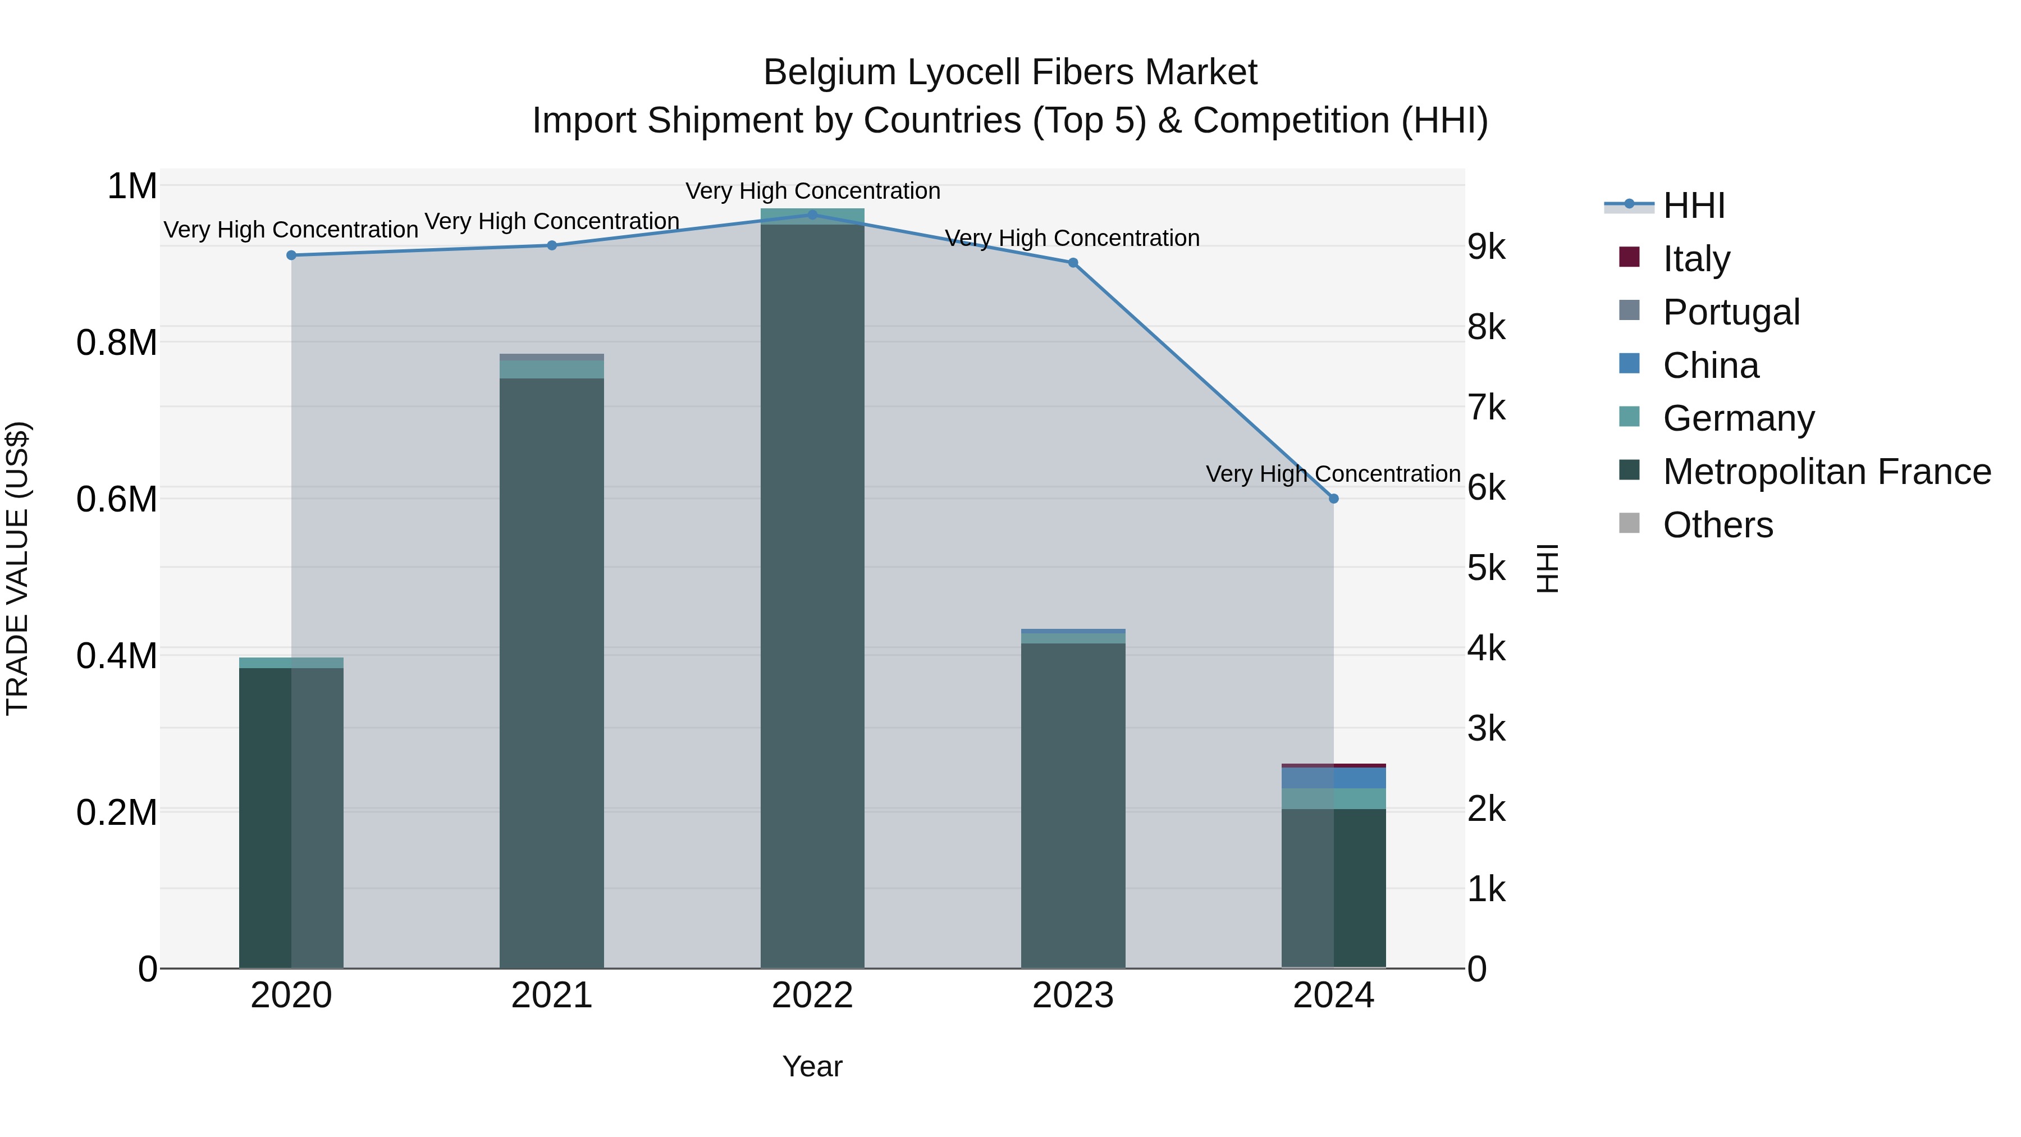Click the China legend color swatch
Viewport: 2021px width, 1137px height.
(1629, 364)
